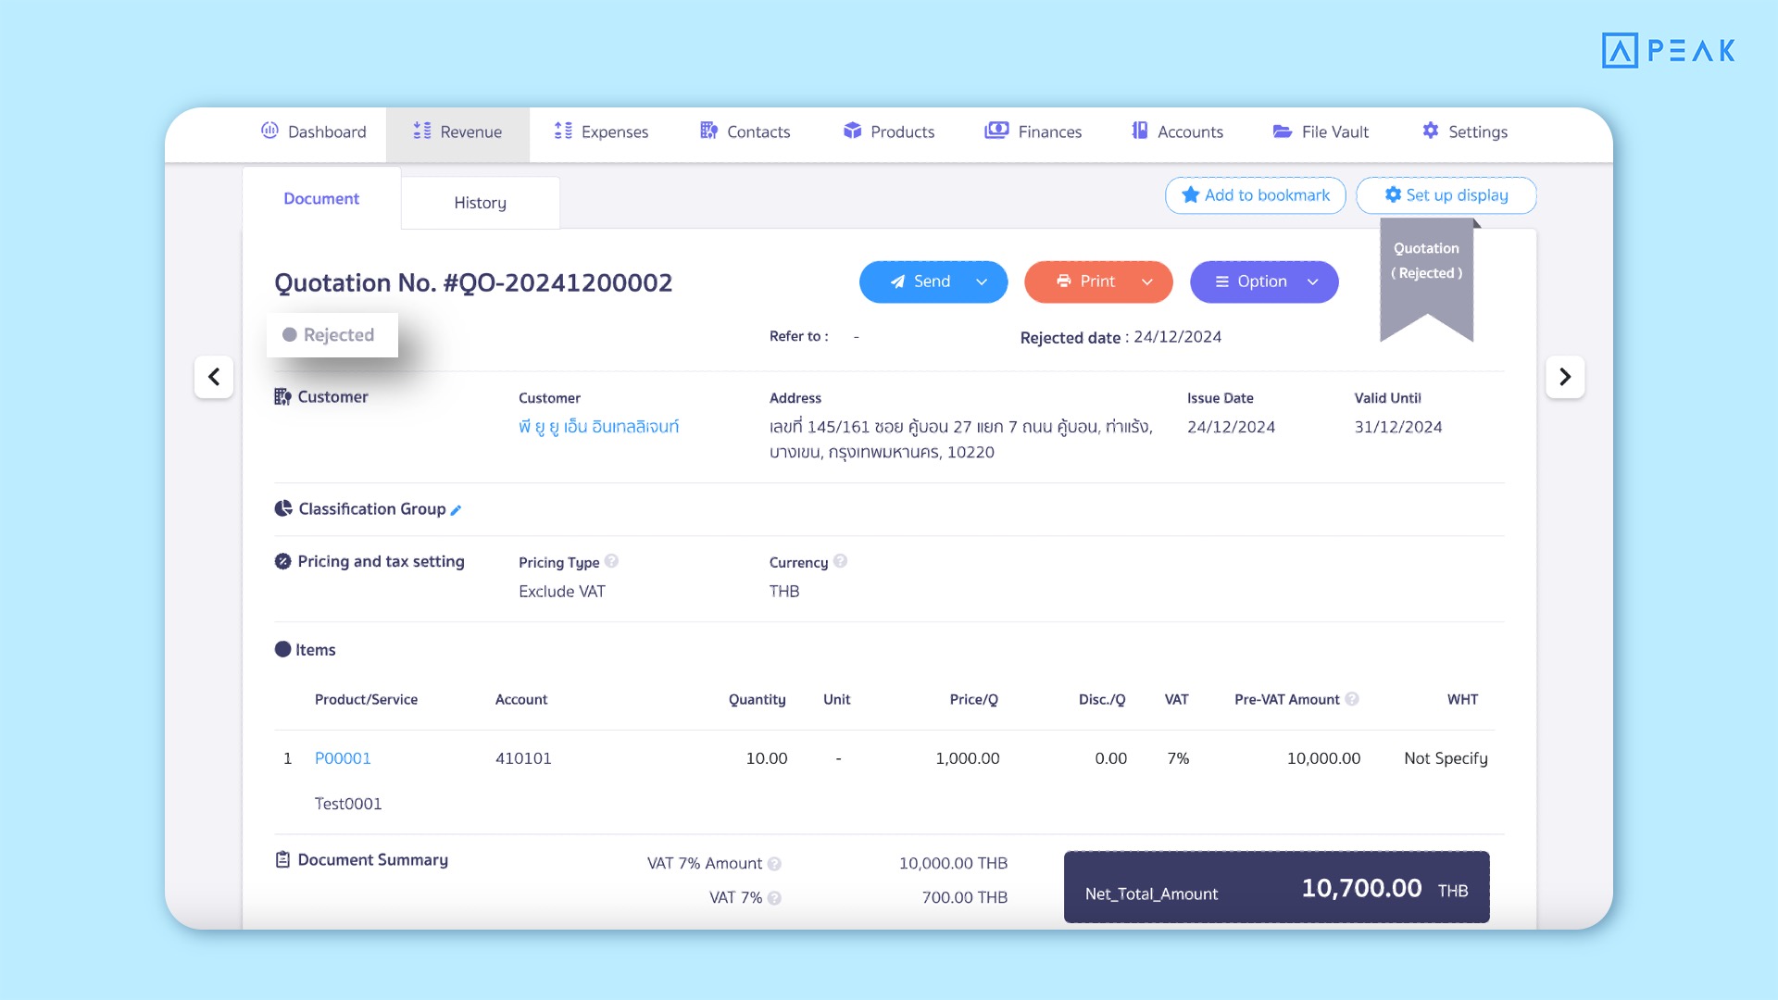Switch to the History tab
Image resolution: width=1778 pixels, height=1000 pixels.
coord(480,203)
